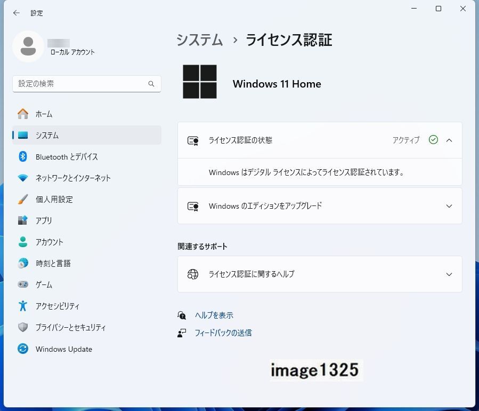Image resolution: width=479 pixels, height=411 pixels.
Task: Click the ヘルプを表示 link
Action: point(214,315)
